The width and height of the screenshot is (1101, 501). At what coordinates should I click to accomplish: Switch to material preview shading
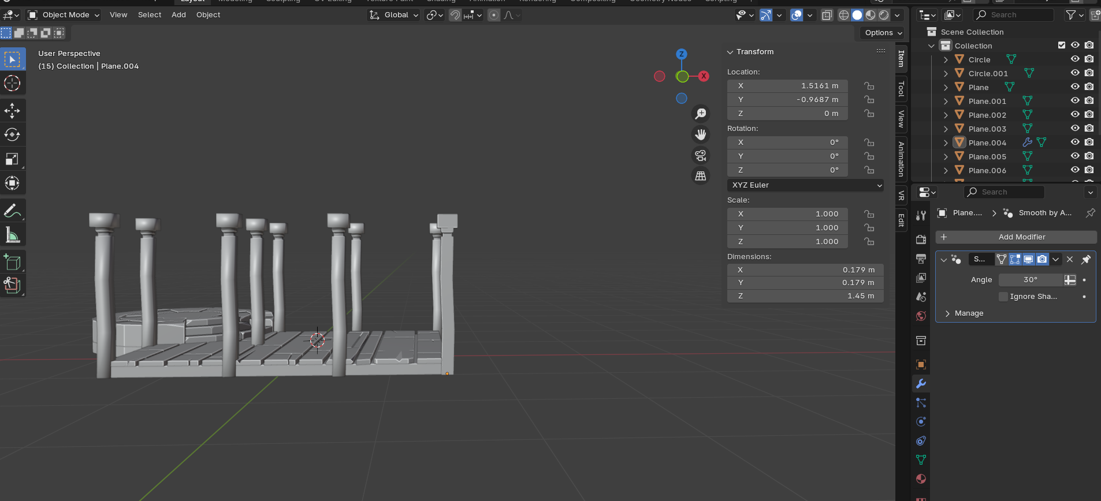871,16
